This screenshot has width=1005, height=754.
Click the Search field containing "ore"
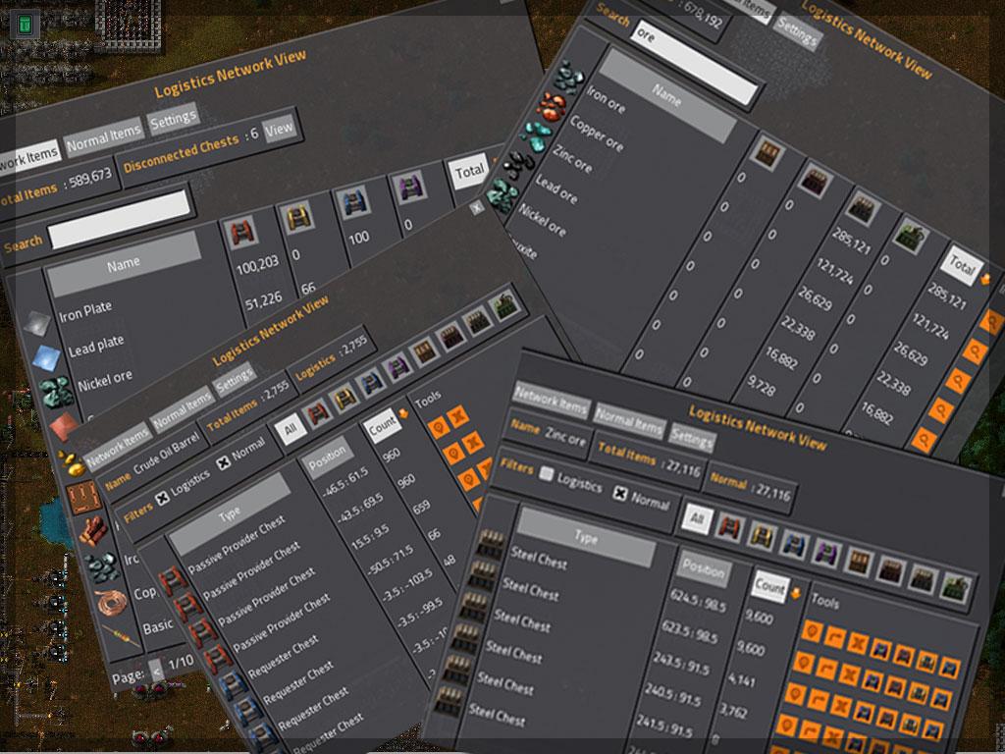coord(696,63)
